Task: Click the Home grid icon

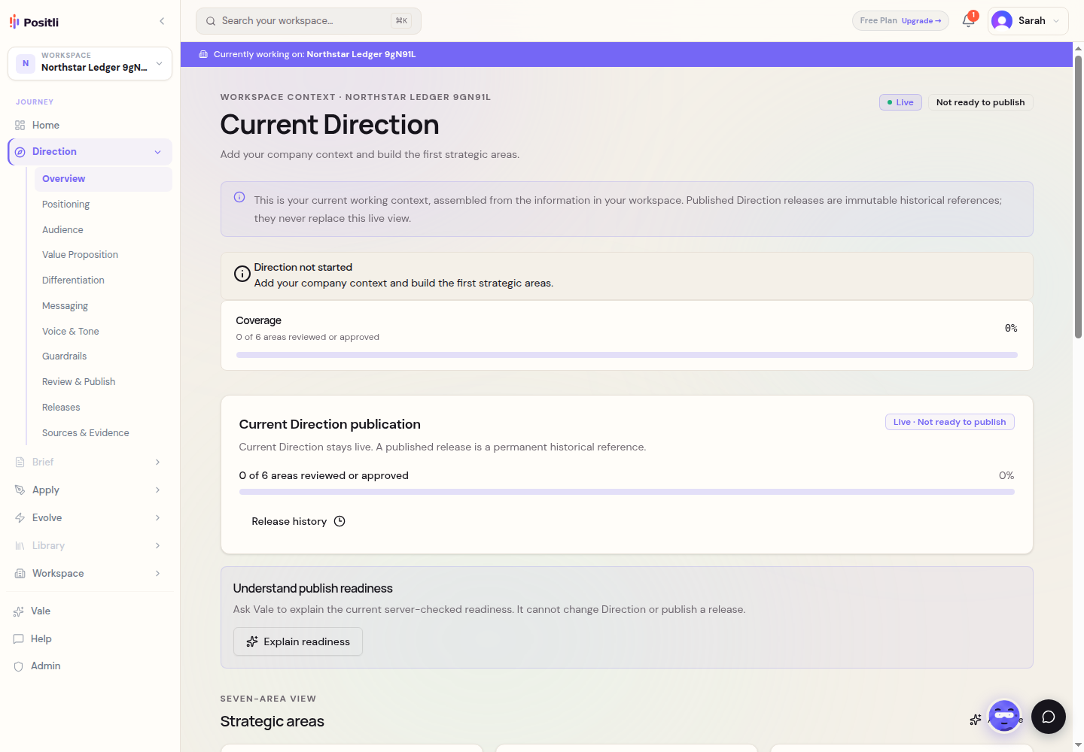Action: [x=20, y=126]
